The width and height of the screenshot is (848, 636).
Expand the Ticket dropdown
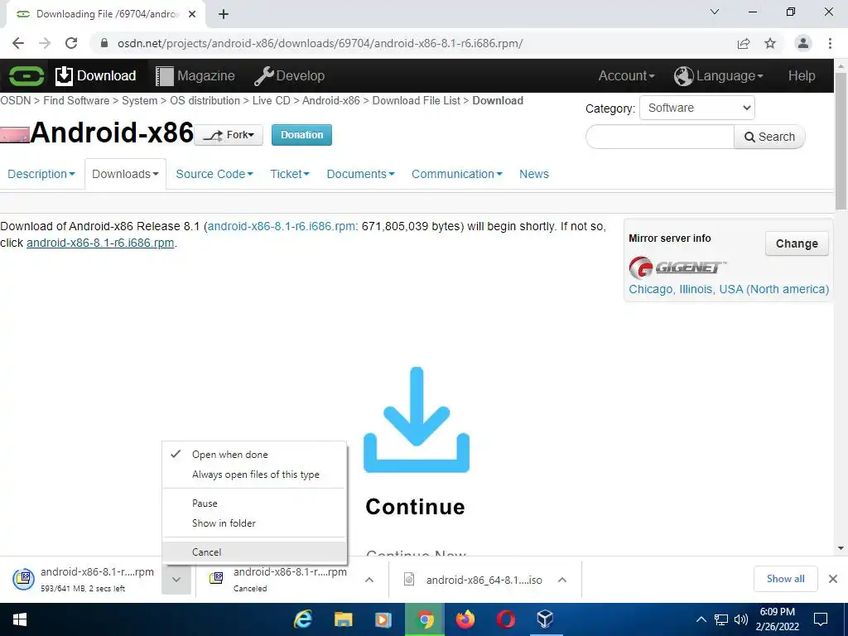tap(289, 174)
